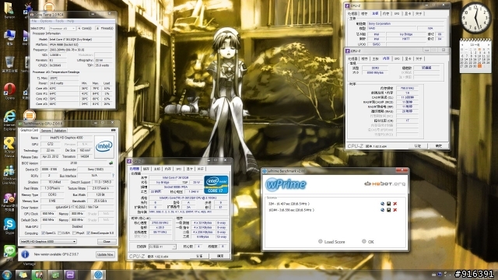Open the Recycle Bin on the desktop
The width and height of the screenshot is (498, 280).
coord(9,62)
